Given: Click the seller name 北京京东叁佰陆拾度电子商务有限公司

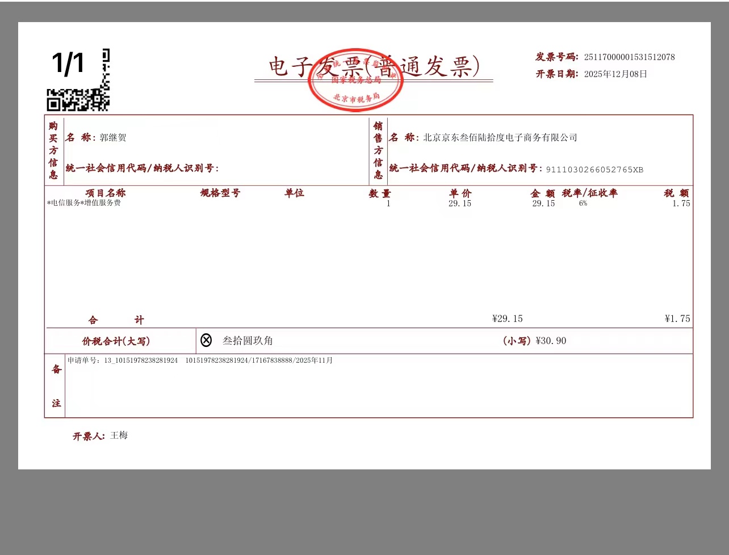Looking at the screenshot, I should [500, 138].
